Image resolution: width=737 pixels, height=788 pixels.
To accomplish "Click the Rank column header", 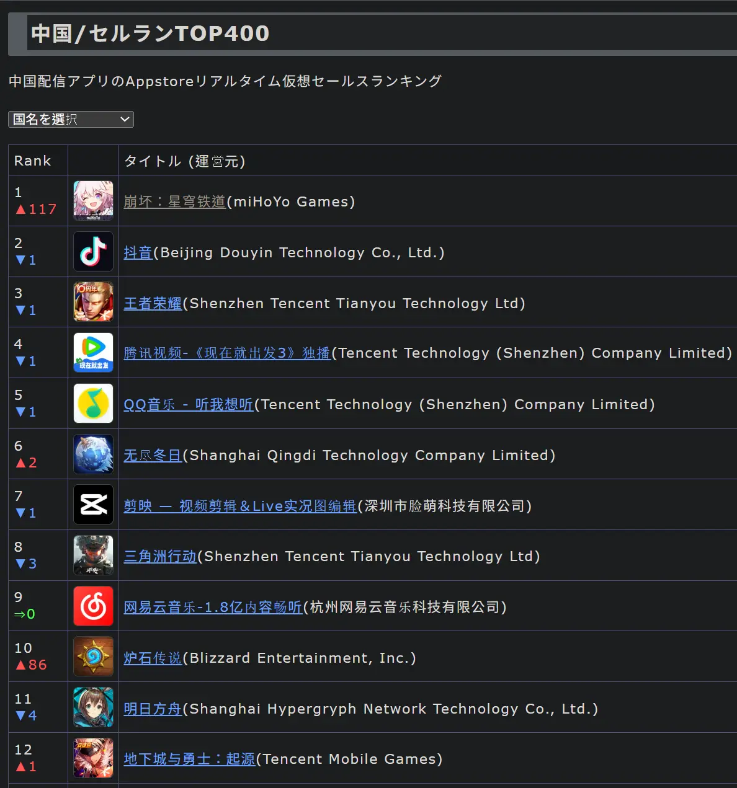I will (x=33, y=161).
